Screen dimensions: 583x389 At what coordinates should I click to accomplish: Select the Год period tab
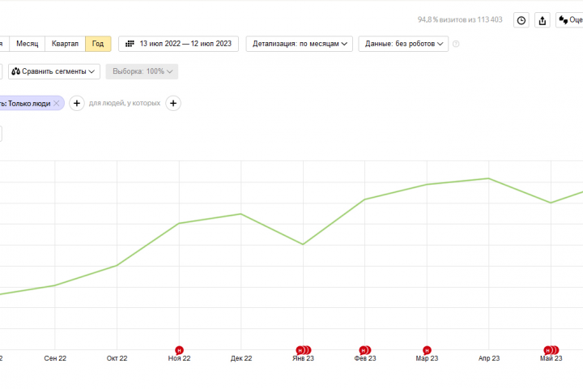[x=98, y=44]
